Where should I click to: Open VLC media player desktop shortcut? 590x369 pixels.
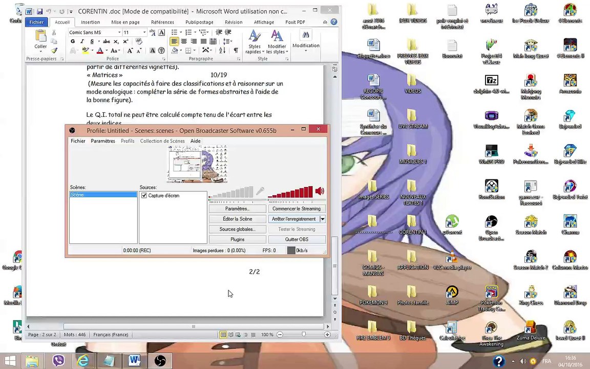click(x=452, y=260)
